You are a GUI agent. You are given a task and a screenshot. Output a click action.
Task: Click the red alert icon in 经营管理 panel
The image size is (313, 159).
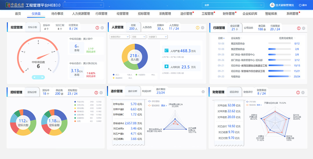pyautogui.click(x=97, y=28)
